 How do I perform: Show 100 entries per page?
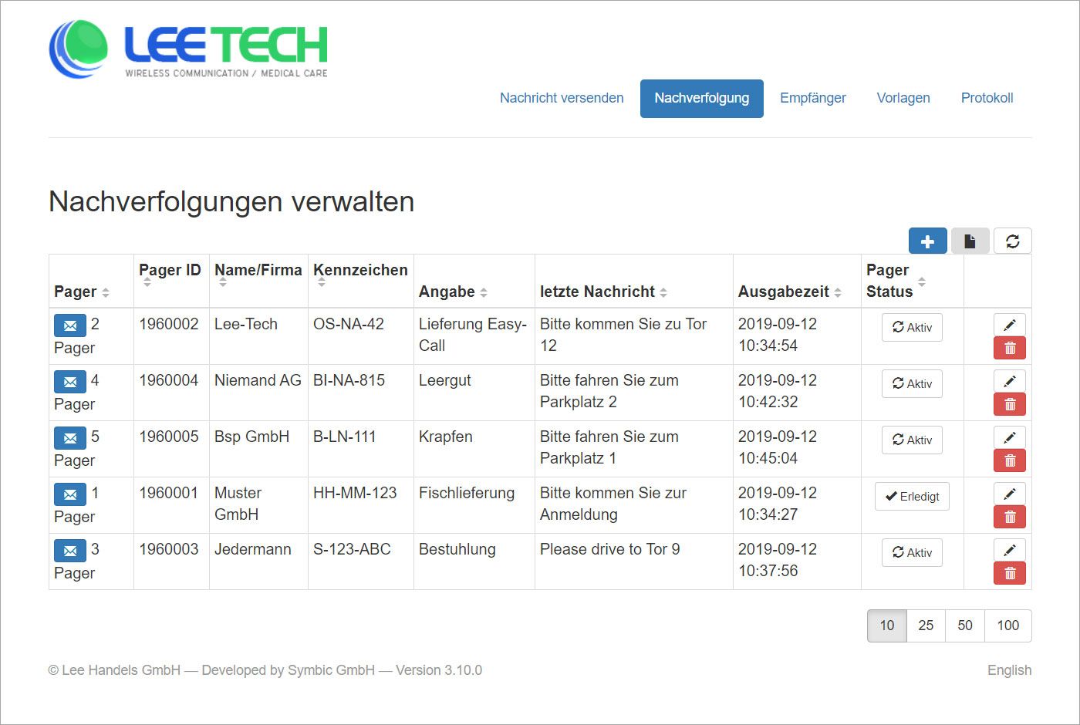[1007, 626]
